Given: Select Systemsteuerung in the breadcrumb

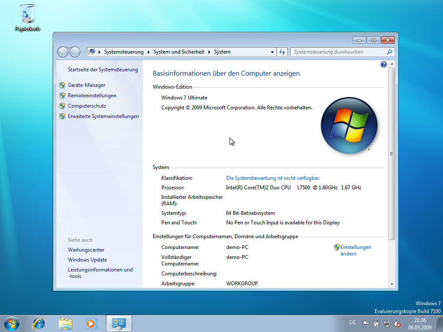Looking at the screenshot, I should (124, 52).
